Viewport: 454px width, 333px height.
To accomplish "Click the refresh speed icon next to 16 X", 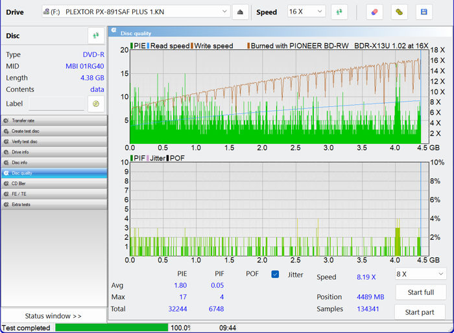I will pyautogui.click(x=339, y=12).
